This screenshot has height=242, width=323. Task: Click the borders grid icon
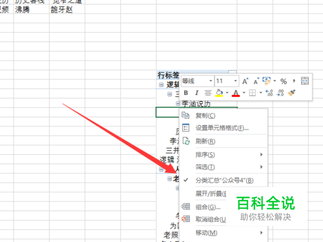click(x=253, y=93)
